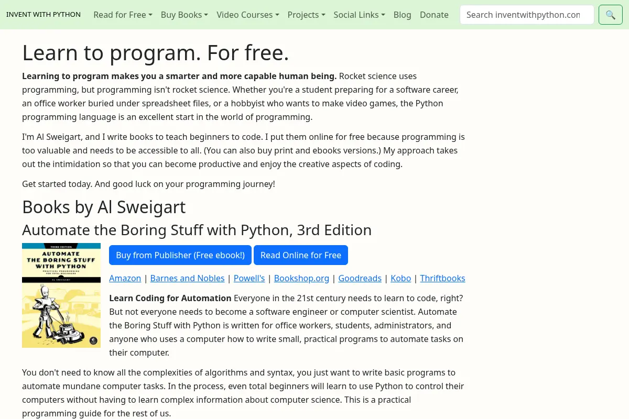
Task: Open the Goodreads link
Action: 360,278
